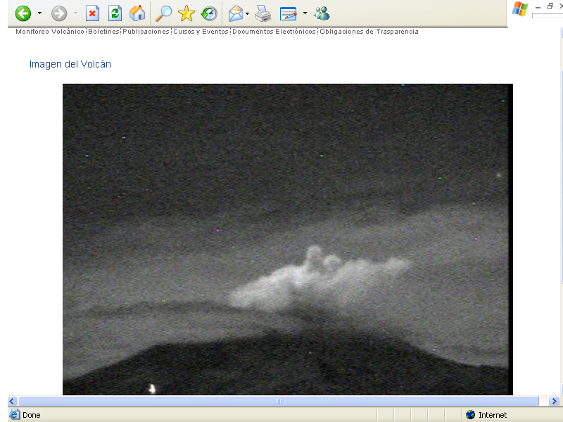Click the scroll right arrow at bottom
Image resolution: width=563 pixels, height=422 pixels.
coord(553,401)
